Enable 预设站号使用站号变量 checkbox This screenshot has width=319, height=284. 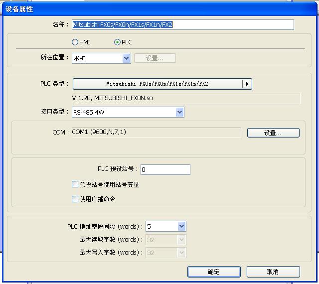point(75,184)
